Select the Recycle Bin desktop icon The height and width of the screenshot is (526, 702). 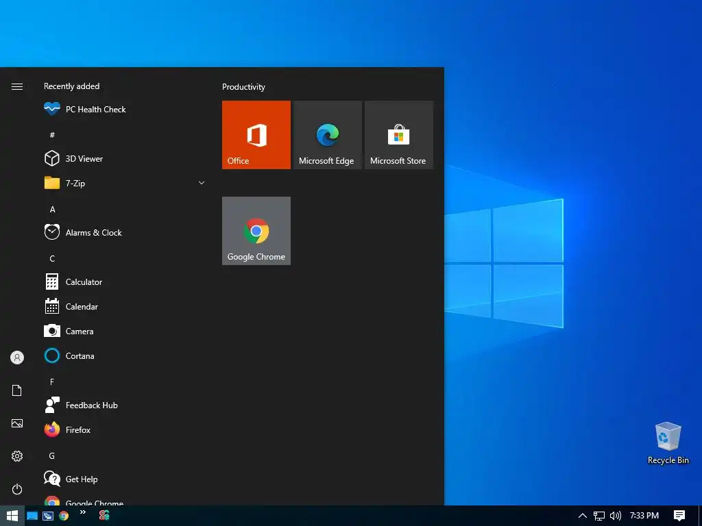coord(668,443)
